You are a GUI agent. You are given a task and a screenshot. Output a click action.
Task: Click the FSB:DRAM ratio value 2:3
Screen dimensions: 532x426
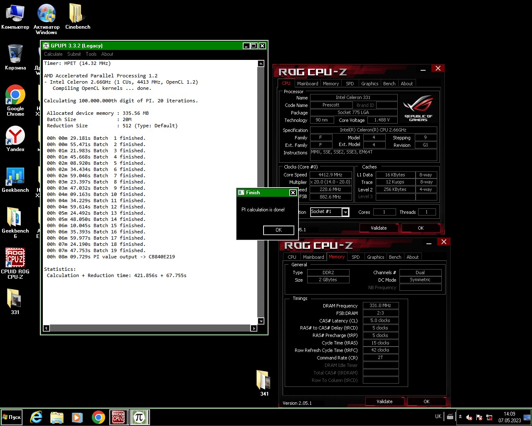[x=381, y=313]
